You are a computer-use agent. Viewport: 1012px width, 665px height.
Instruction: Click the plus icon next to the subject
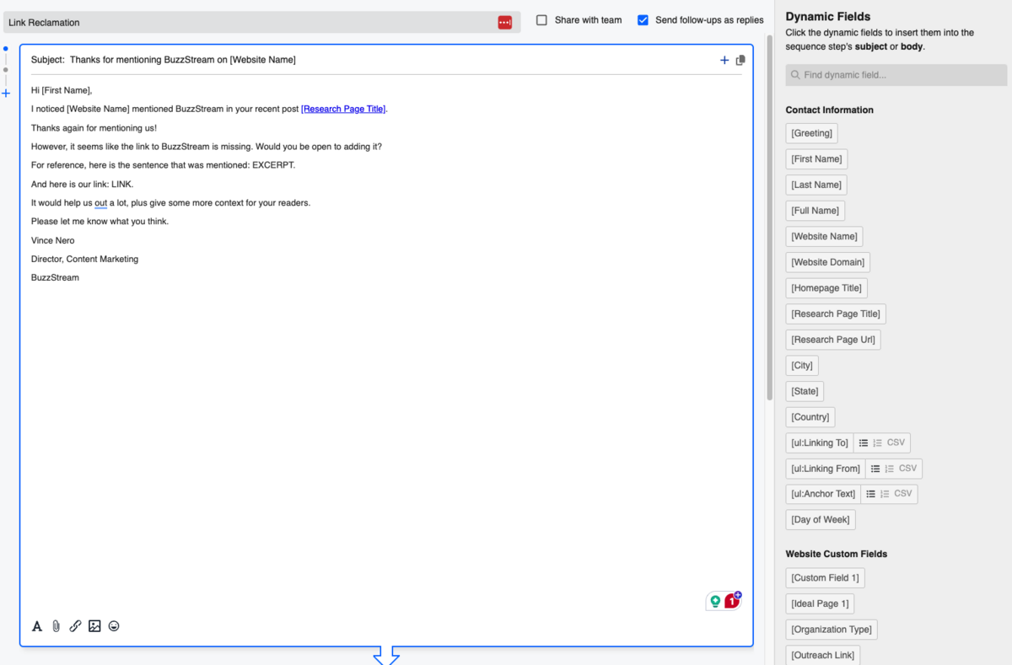point(724,60)
